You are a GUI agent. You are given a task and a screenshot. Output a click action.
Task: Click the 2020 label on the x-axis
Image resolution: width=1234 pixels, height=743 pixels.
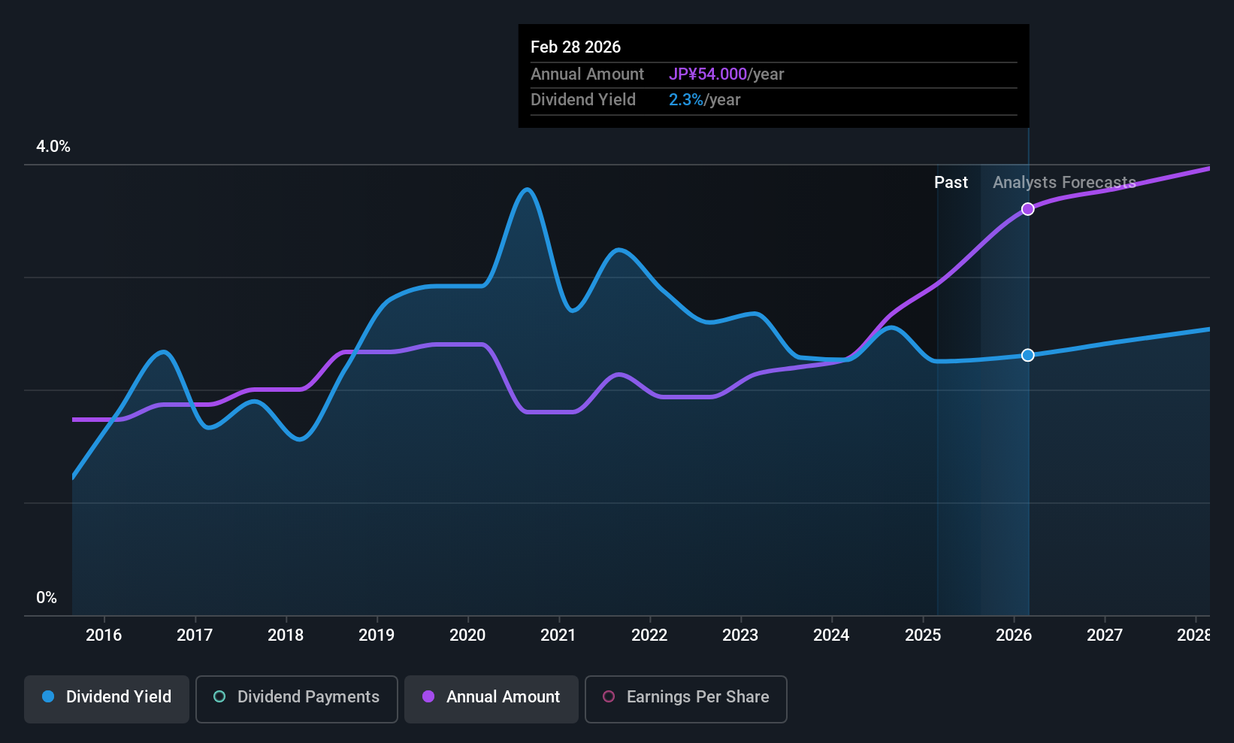click(x=467, y=635)
